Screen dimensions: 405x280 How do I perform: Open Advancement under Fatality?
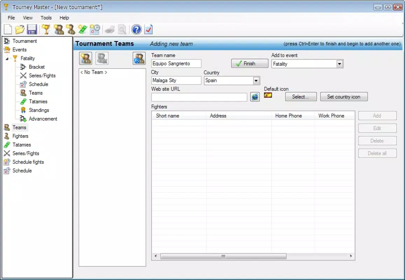click(x=43, y=119)
